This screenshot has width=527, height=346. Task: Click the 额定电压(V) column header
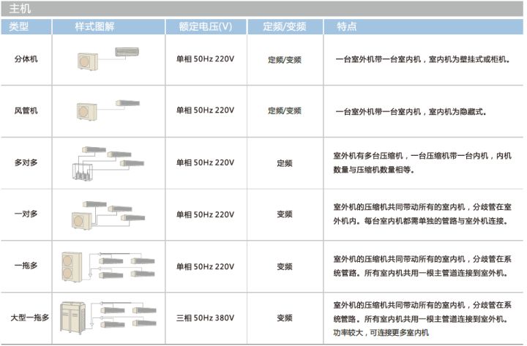205,26
